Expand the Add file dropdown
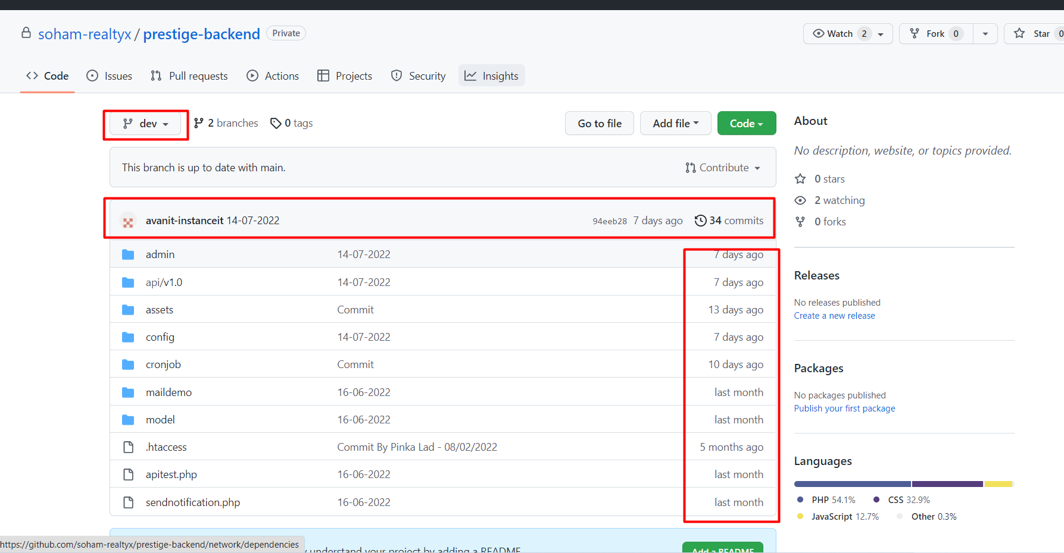The image size is (1064, 553). [x=676, y=123]
